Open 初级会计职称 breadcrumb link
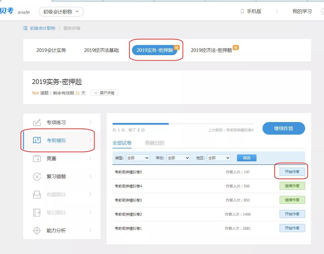This screenshot has width=324, height=254. [x=43, y=28]
